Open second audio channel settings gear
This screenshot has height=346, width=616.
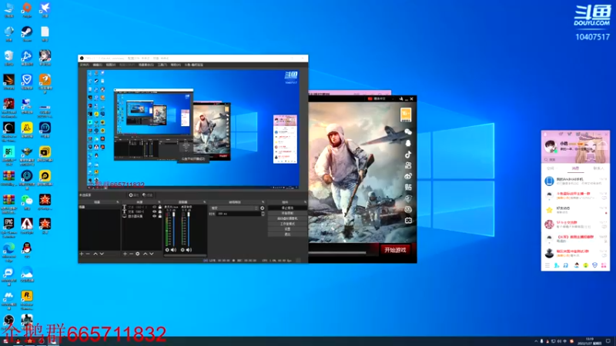click(182, 250)
